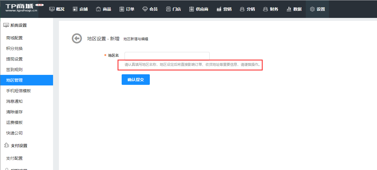Collapse the 系统设置 sidebar group

click(x=18, y=25)
